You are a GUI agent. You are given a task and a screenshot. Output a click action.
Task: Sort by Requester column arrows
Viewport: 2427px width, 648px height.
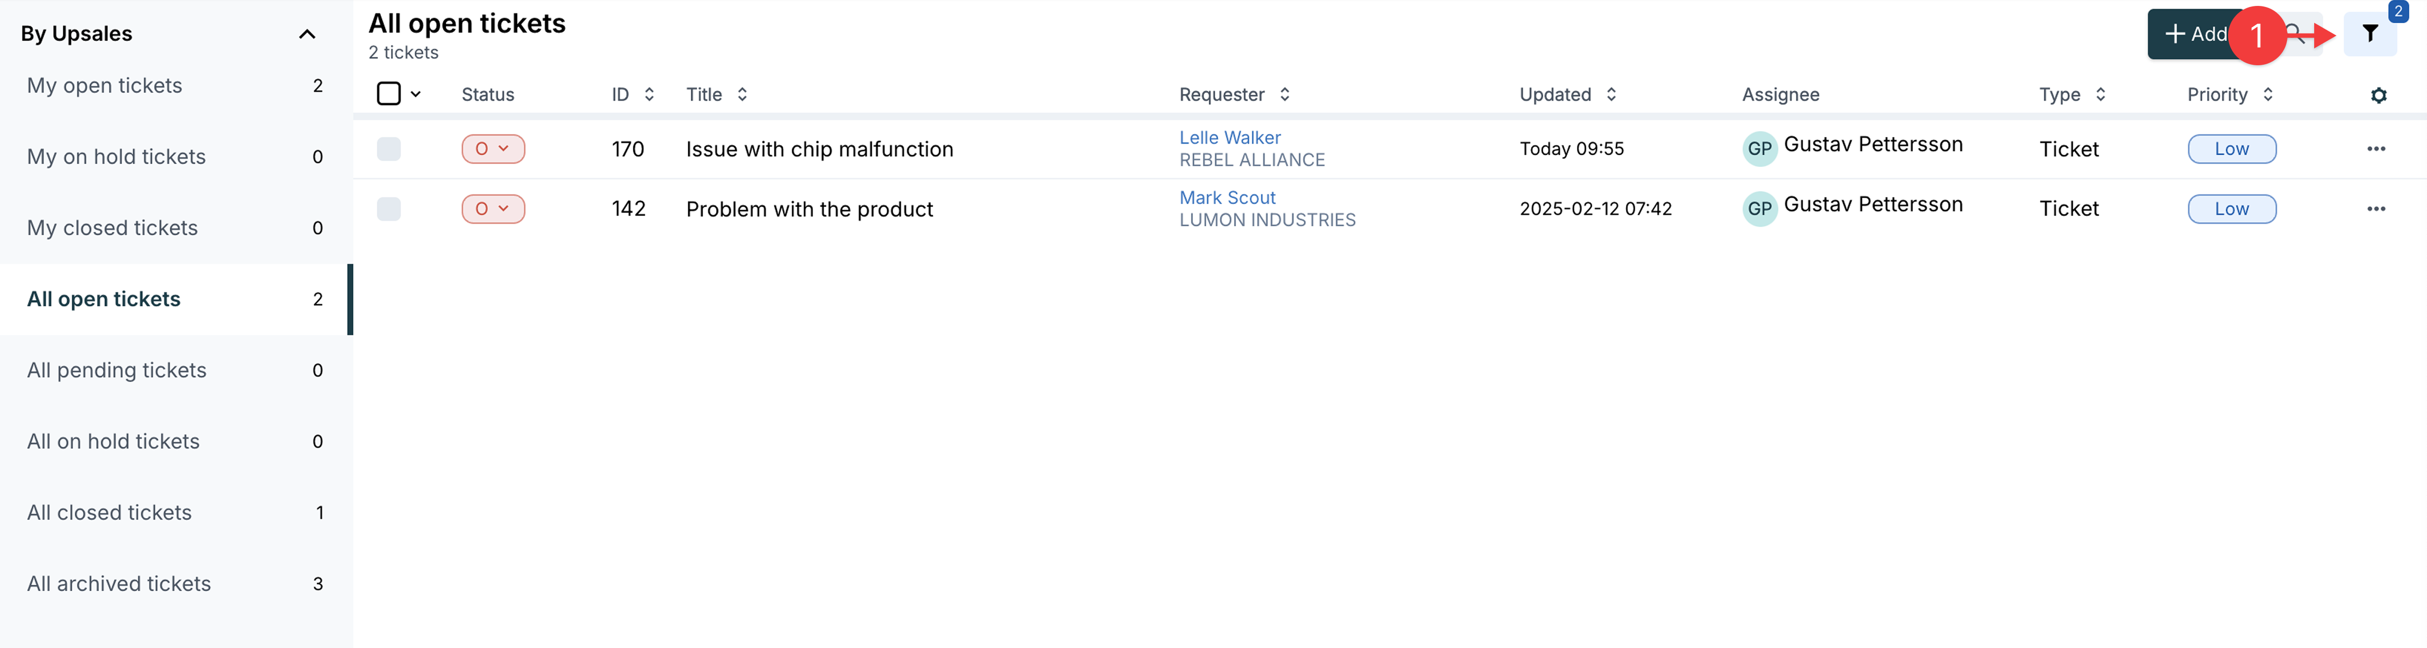1284,94
